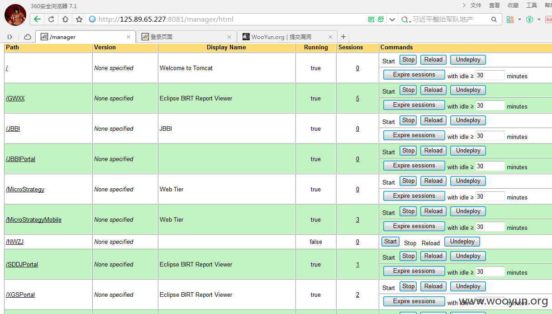The width and height of the screenshot is (552, 314).
Task: Click idle minutes field for /GWXX
Action: point(490,106)
